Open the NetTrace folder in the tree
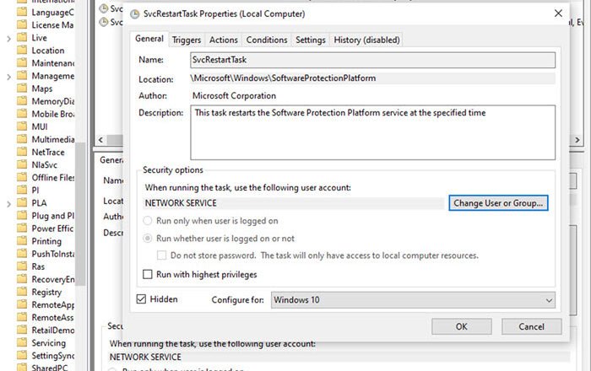This screenshot has width=591, height=371. [49, 152]
